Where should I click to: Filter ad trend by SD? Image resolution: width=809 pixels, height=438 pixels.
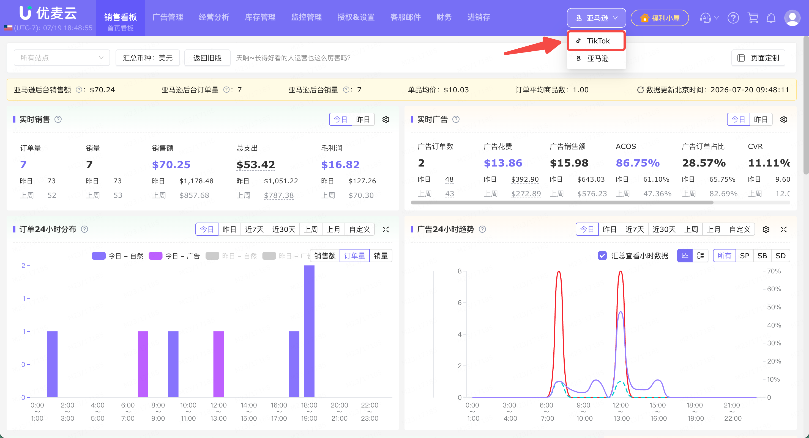(780, 256)
